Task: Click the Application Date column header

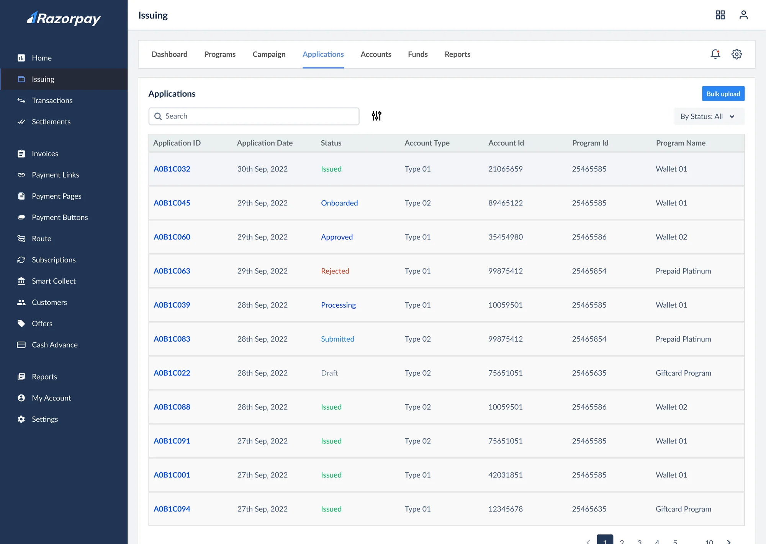Action: point(265,143)
